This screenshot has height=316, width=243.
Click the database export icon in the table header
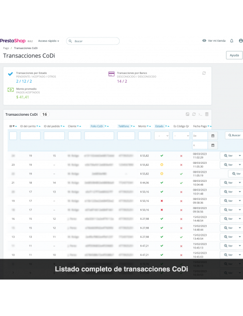[x=207, y=114]
